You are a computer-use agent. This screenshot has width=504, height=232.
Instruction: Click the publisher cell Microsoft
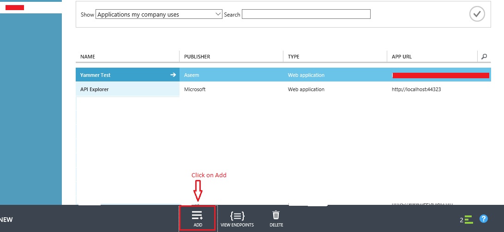tap(195, 89)
